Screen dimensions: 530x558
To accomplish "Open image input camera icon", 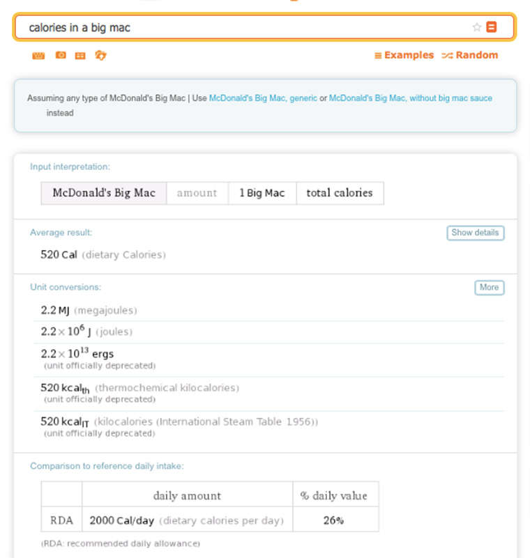I will (61, 55).
